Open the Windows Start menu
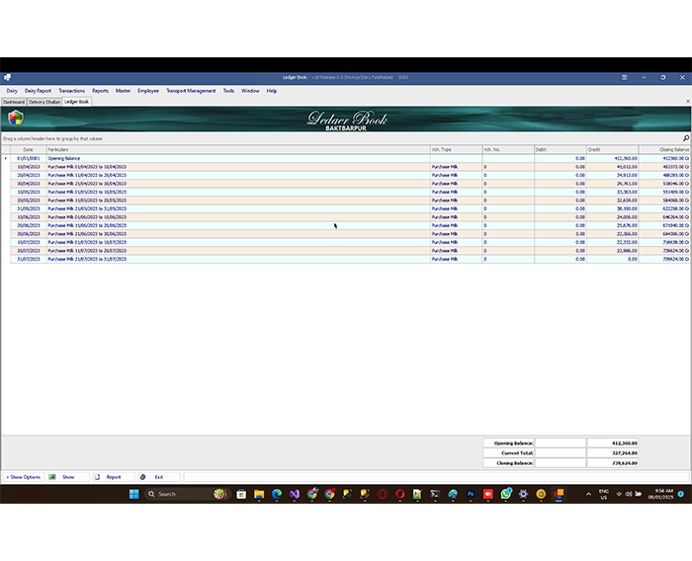Image resolution: width=692 pixels, height=561 pixels. point(133,494)
